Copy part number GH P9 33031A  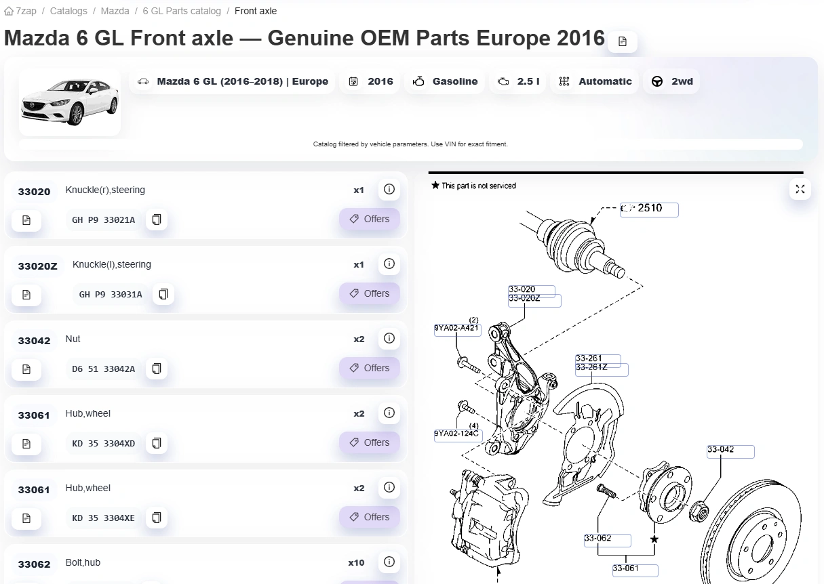tap(163, 294)
